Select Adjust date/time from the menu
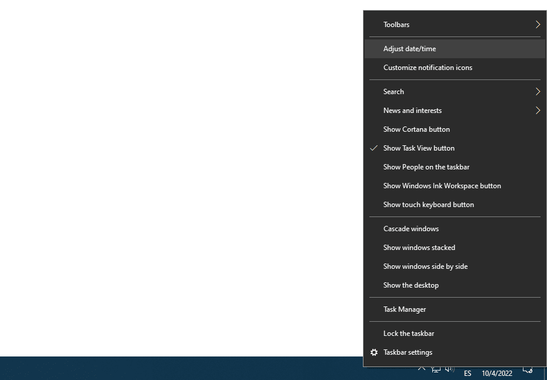The width and height of the screenshot is (547, 380). [x=409, y=48]
